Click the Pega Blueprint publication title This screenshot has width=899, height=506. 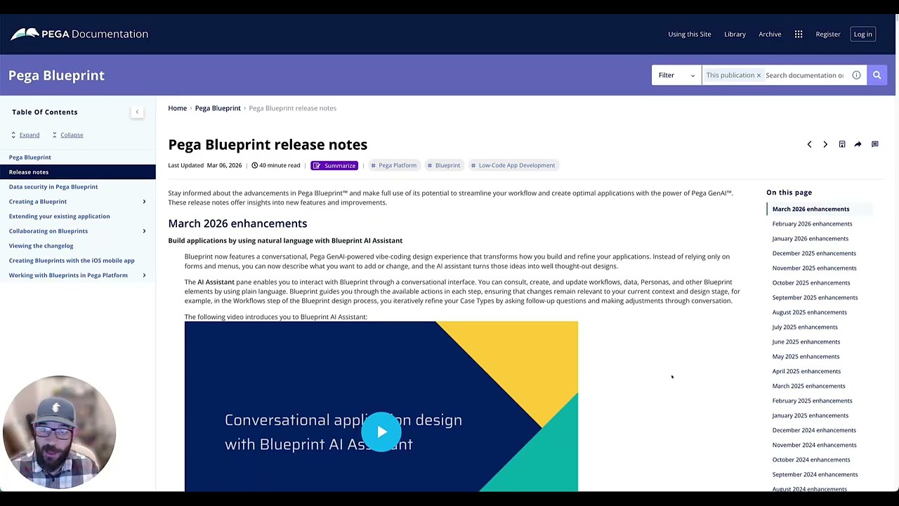click(x=56, y=75)
